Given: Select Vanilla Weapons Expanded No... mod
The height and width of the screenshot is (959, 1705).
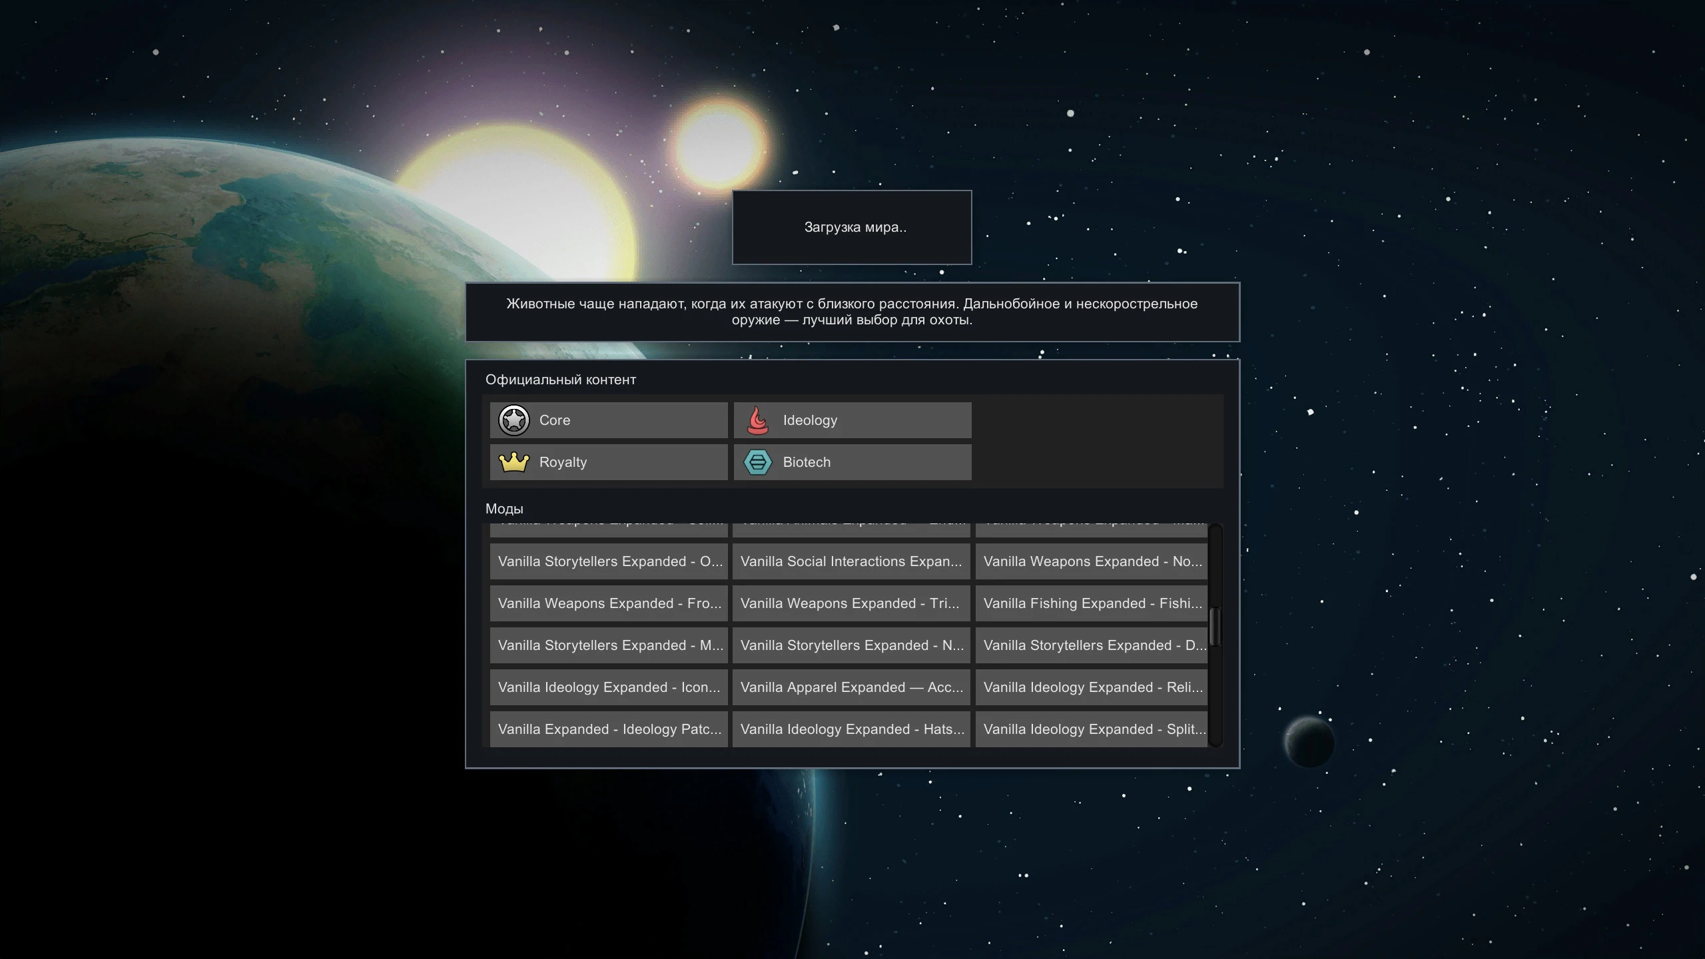Looking at the screenshot, I should pos(1092,561).
